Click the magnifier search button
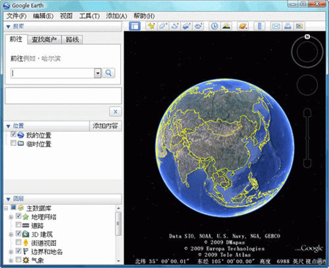Image resolution: width=329 pixels, height=268 pixels. (109, 73)
